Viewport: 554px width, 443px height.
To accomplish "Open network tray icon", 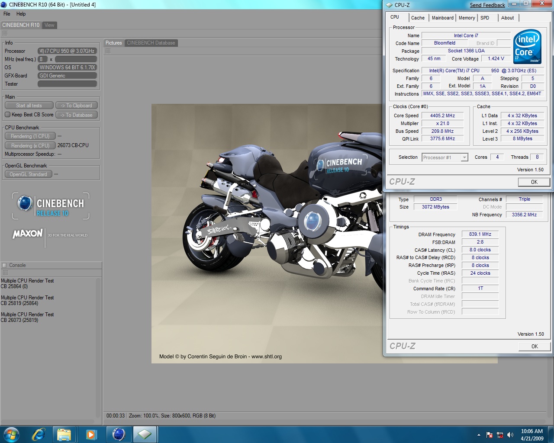I will (x=500, y=435).
